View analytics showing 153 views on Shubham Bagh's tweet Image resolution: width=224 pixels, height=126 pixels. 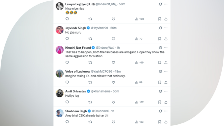pyautogui.click(x=139, y=122)
